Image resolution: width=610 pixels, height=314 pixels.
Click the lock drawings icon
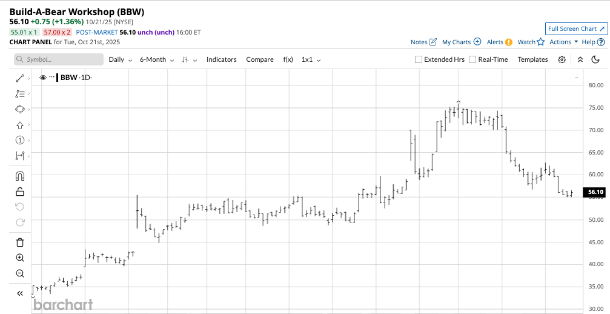click(19, 192)
